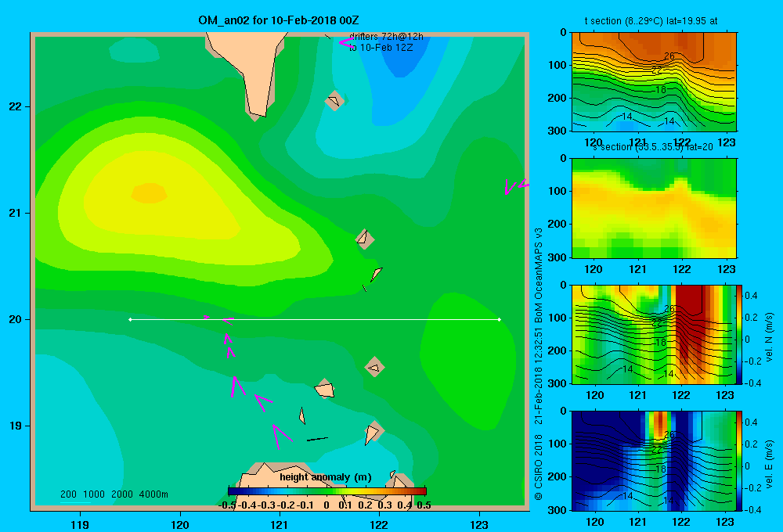Click longitude label 119 on main map
Screen dimensions: 783x532
point(81,524)
